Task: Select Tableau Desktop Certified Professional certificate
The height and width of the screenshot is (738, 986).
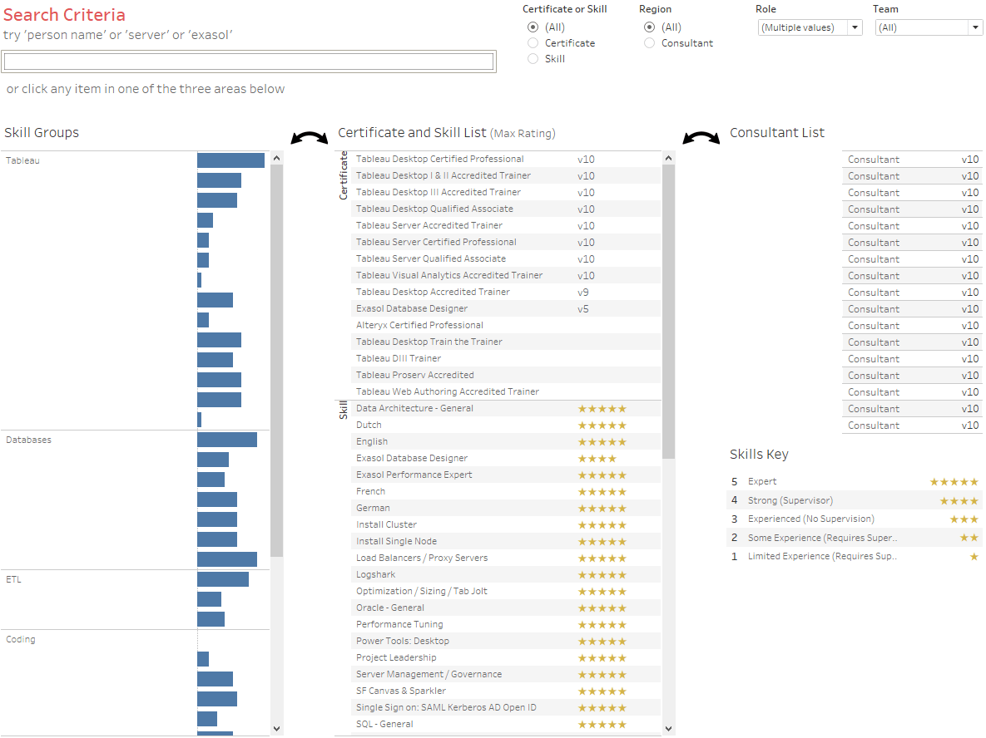Action: (438, 159)
